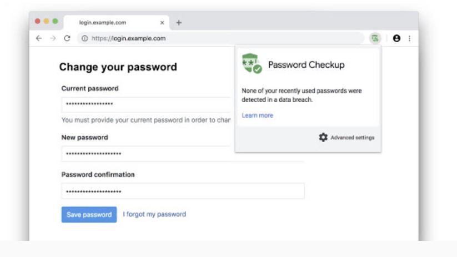Image resolution: width=457 pixels, height=257 pixels.
Task: Click the browser back arrow
Action: 39,38
